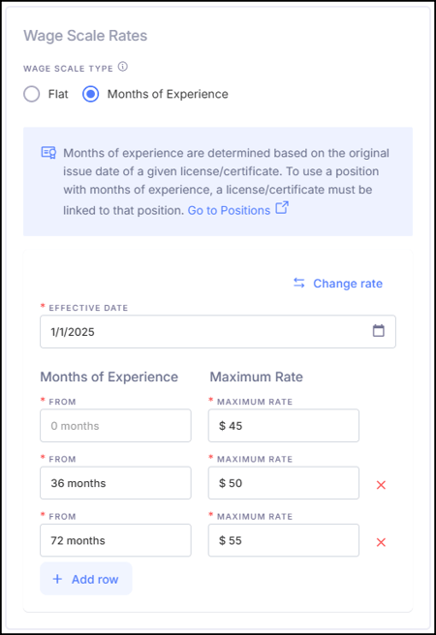Viewport: 436px width, 635px height.
Task: Click the Add row button
Action: coord(86,579)
